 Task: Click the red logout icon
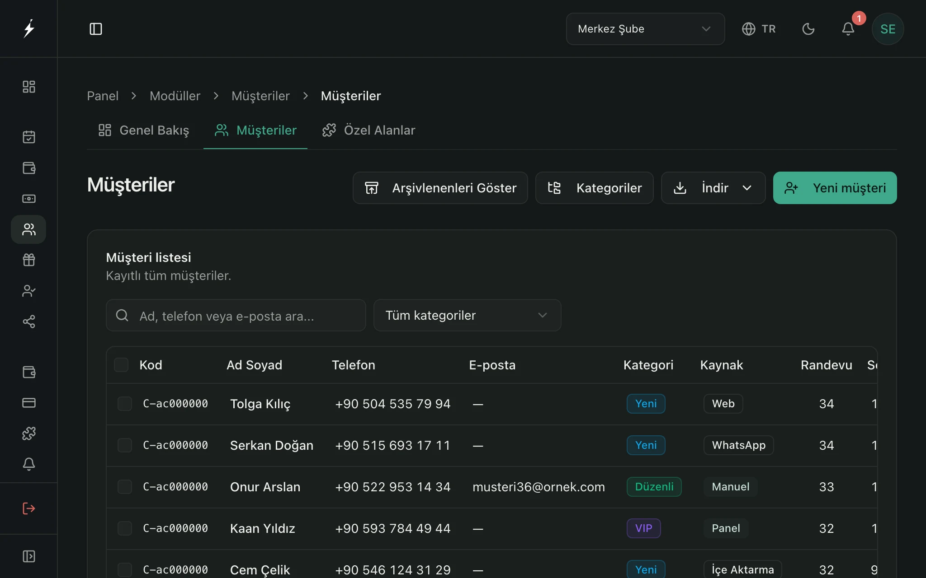tap(29, 508)
